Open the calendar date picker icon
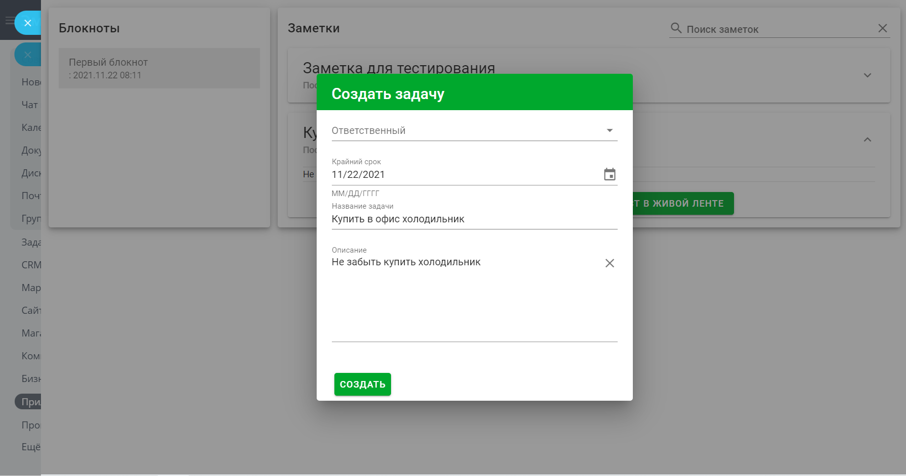906x476 pixels. [x=610, y=174]
